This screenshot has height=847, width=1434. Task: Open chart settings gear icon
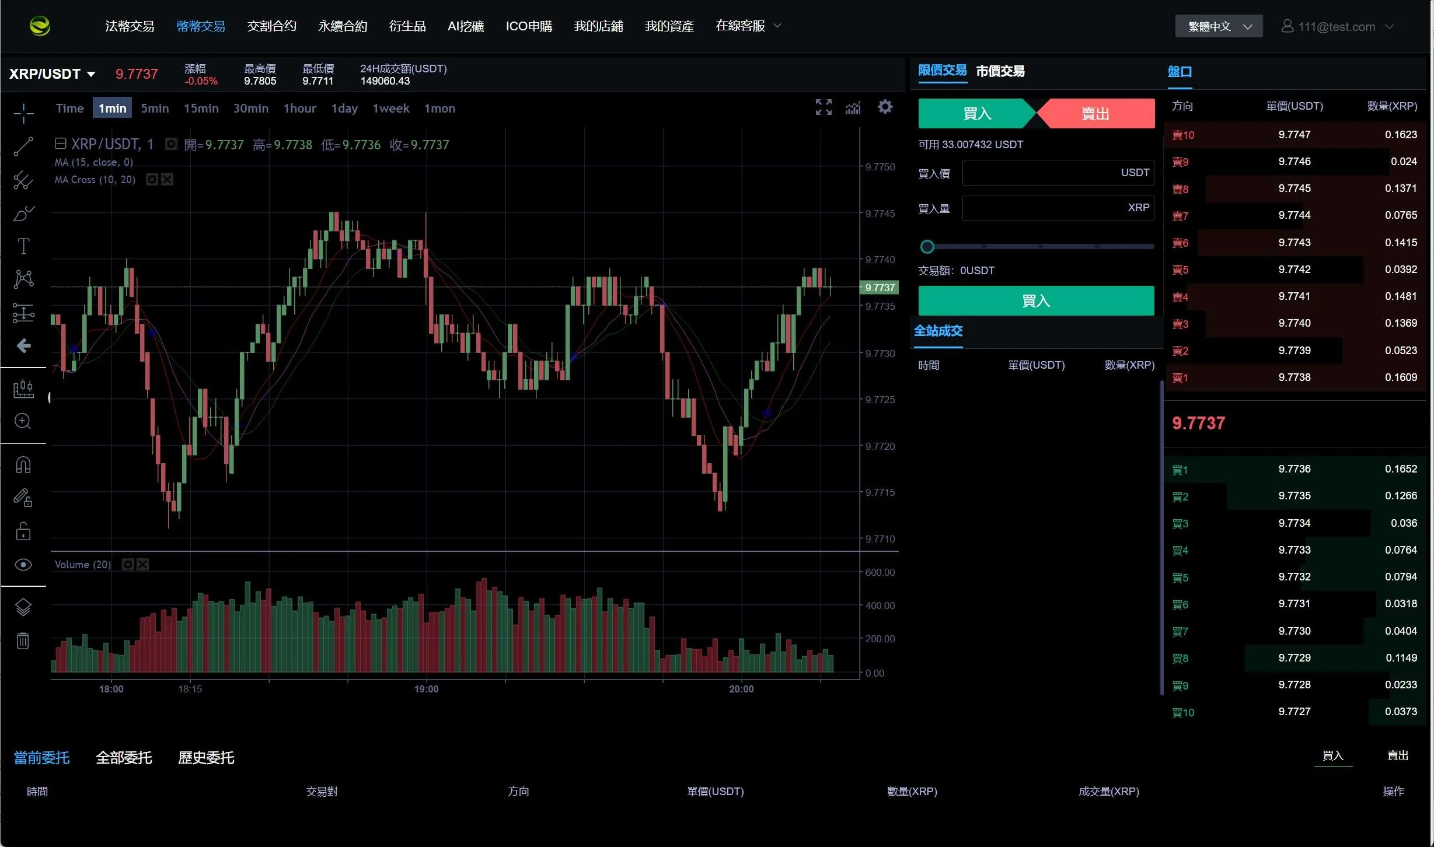tap(885, 107)
